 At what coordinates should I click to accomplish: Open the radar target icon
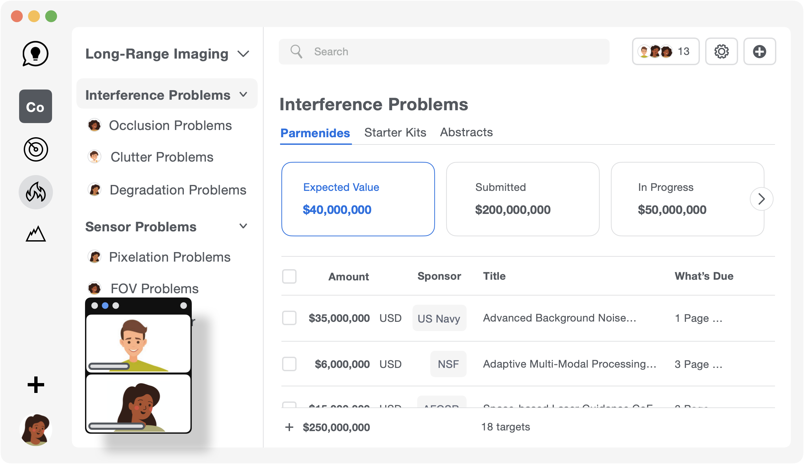(36, 149)
